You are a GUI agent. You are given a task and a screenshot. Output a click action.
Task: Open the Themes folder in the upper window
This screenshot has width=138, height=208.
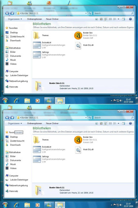[x=36, y=35]
